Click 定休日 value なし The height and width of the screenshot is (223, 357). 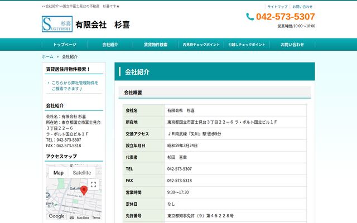(171, 204)
